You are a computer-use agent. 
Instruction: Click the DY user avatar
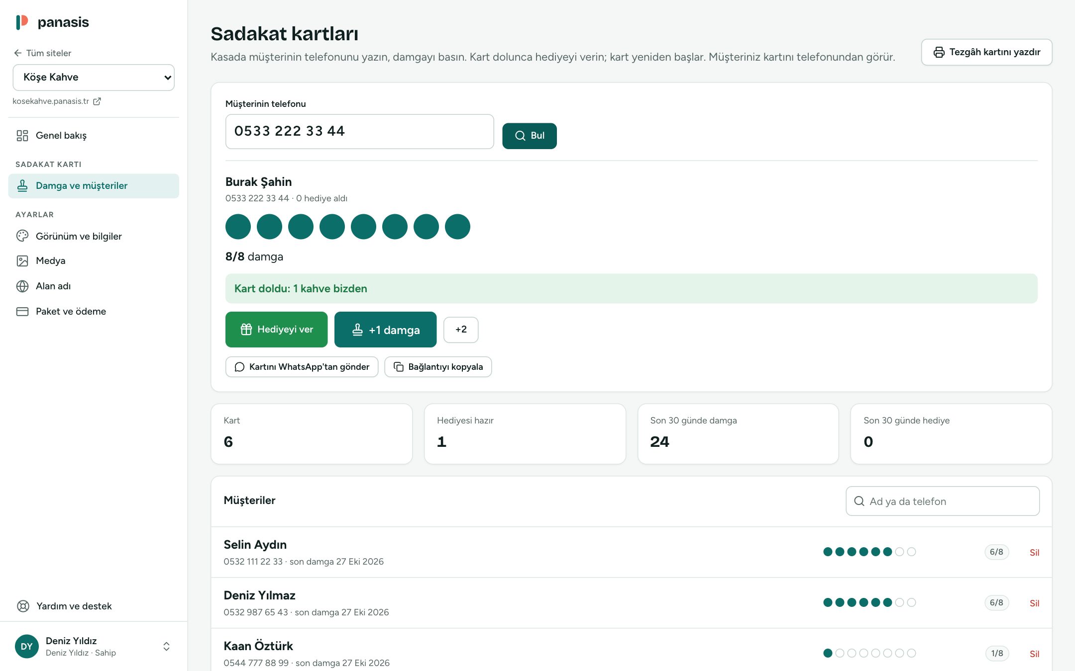coord(27,646)
